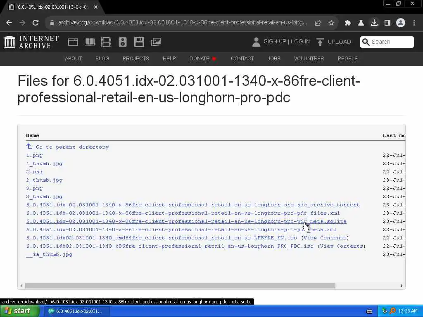
Task: Click the address bar URL
Action: [183, 23]
